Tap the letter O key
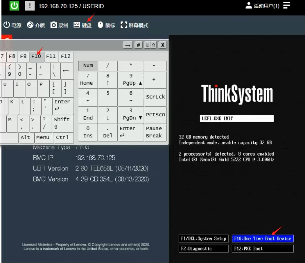This screenshot has height=263, width=305. pyautogui.click(x=31, y=89)
